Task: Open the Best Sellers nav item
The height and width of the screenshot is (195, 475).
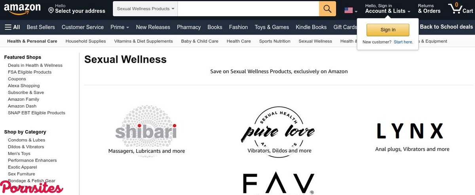Action: point(41,27)
